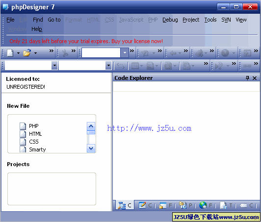Expand overflow chevron after search combo
This screenshot has height=222, width=261.
(132, 50)
